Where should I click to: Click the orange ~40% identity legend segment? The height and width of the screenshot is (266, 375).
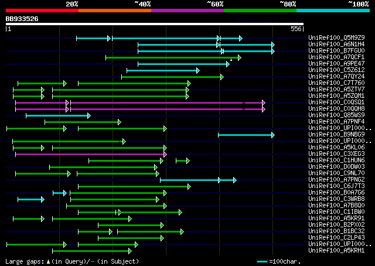click(x=115, y=11)
